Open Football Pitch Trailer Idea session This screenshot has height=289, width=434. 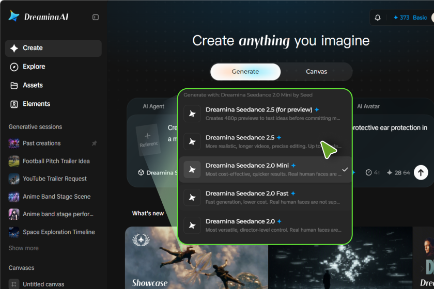tap(53, 161)
